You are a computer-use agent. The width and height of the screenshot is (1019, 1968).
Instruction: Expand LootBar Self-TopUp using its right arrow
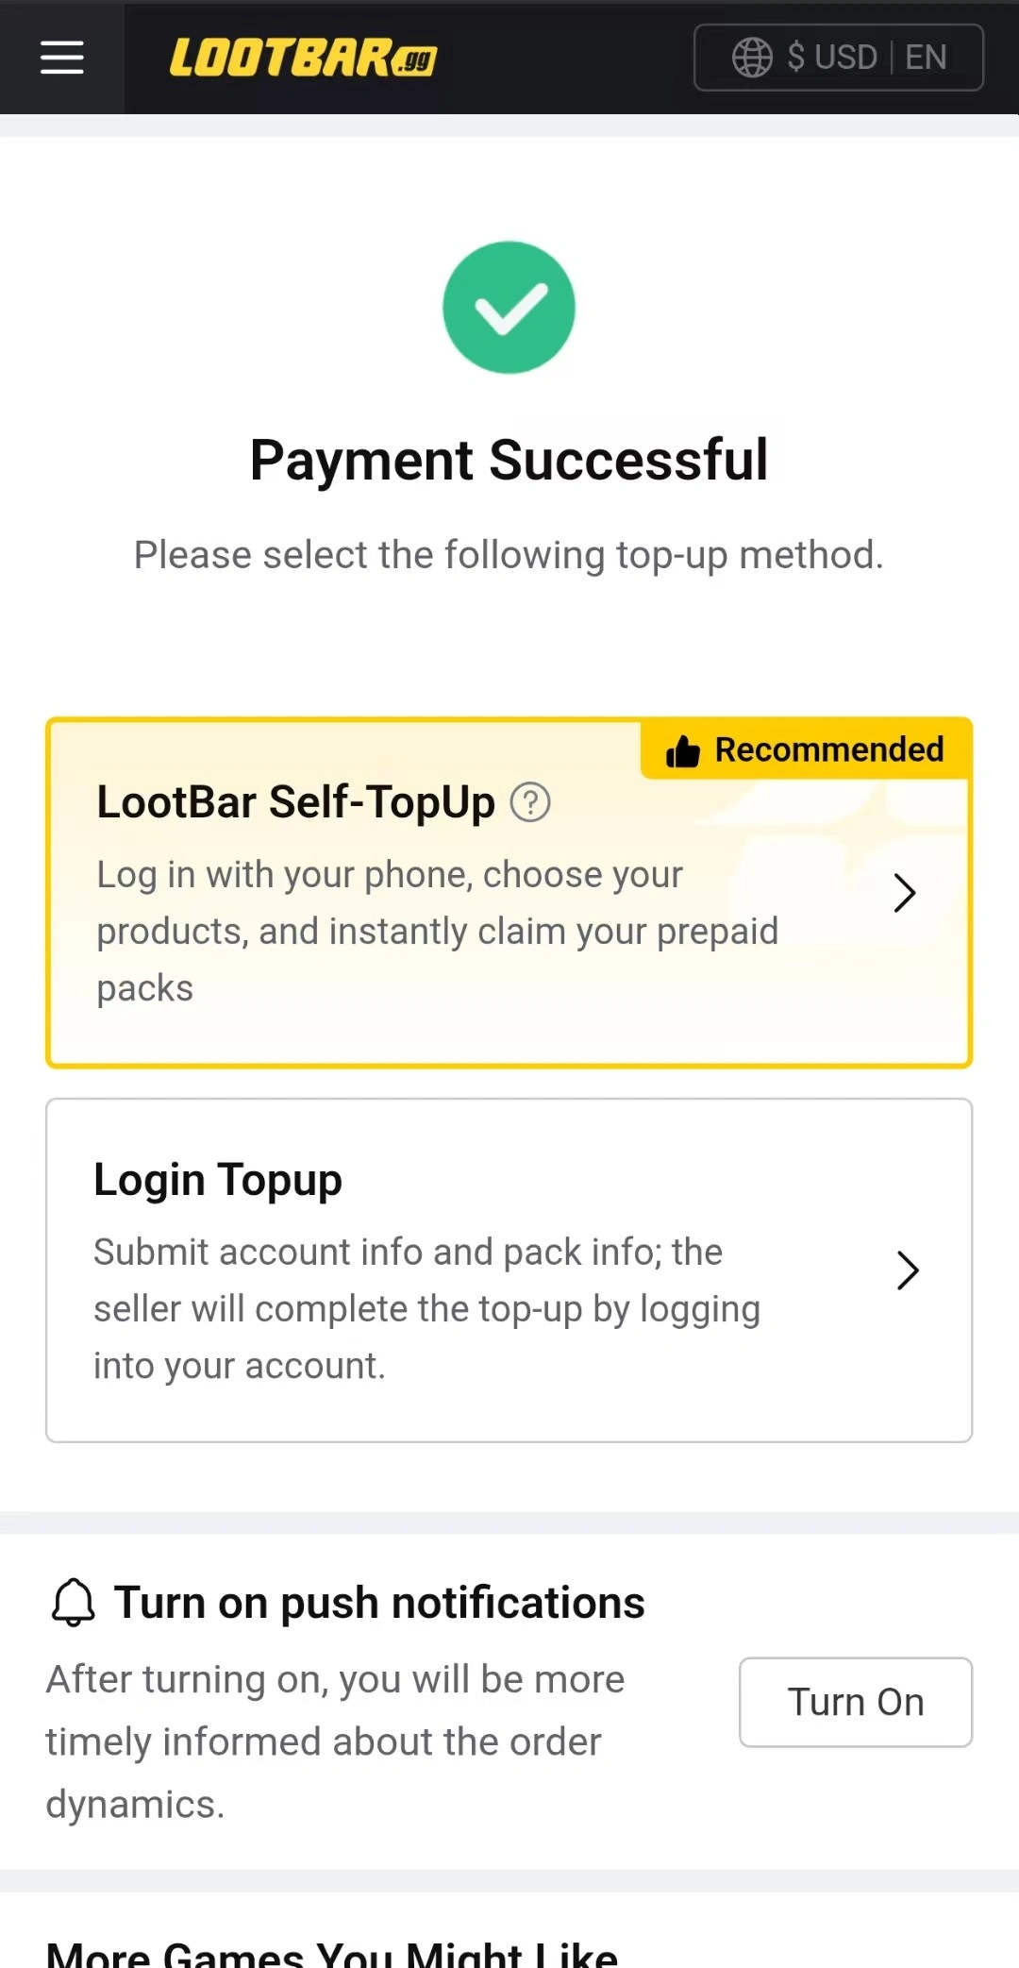tap(904, 893)
